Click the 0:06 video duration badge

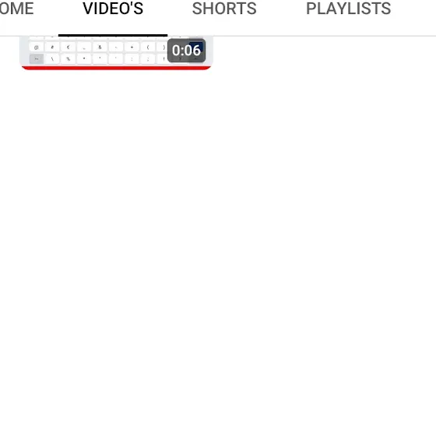coord(187,51)
